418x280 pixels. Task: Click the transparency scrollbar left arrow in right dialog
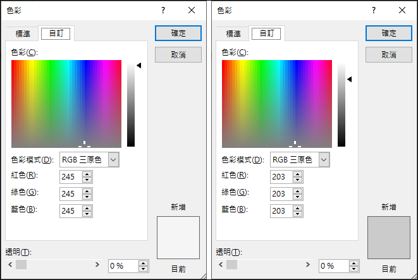(x=221, y=265)
